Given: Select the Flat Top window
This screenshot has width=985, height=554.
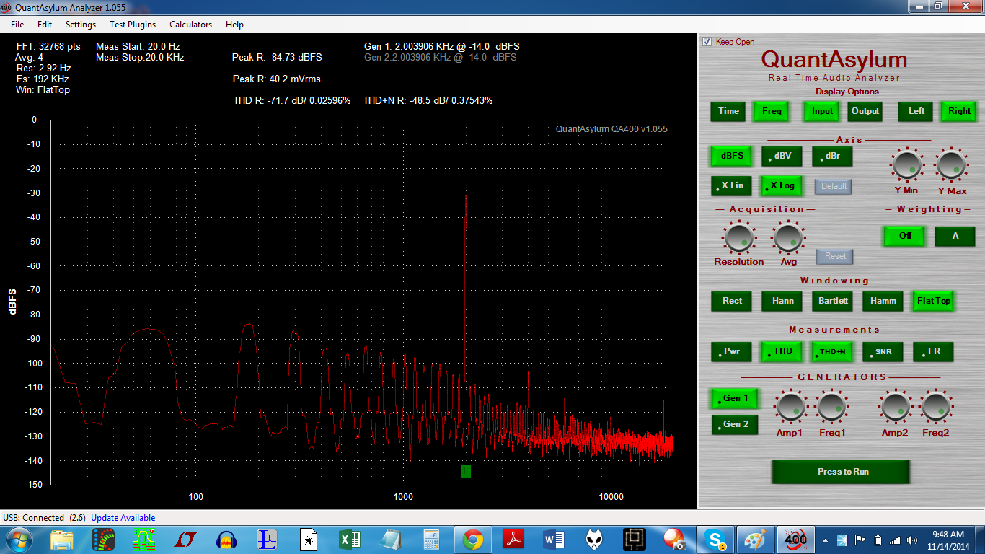Looking at the screenshot, I should 934,301.
